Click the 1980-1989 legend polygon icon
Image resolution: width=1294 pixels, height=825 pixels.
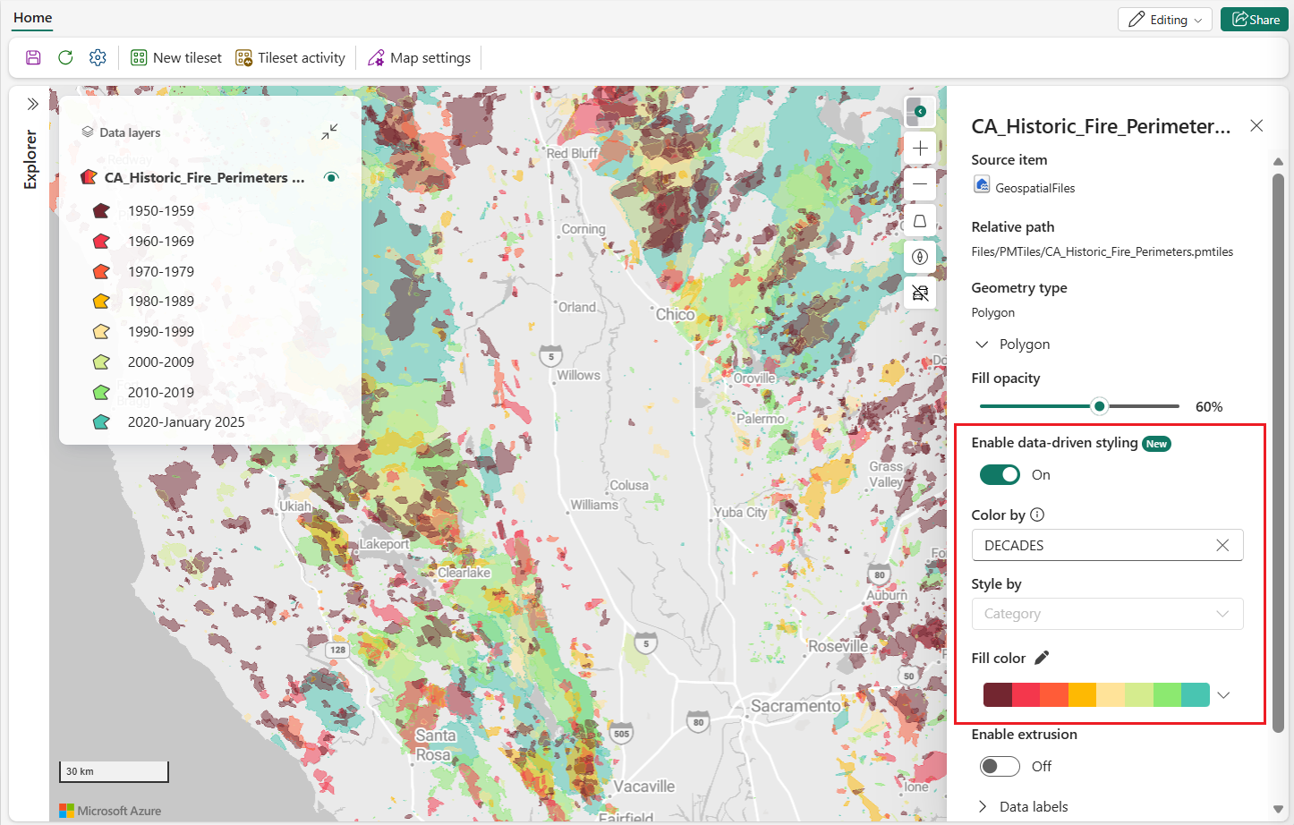[x=101, y=302]
